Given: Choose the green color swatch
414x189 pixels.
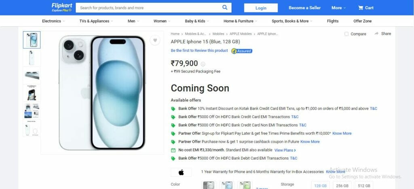Looking at the screenshot, I should 245,185.
